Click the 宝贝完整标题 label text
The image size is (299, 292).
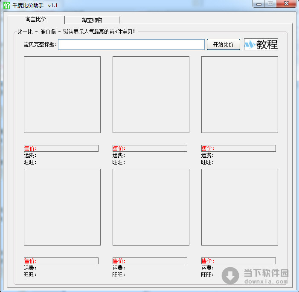point(40,45)
